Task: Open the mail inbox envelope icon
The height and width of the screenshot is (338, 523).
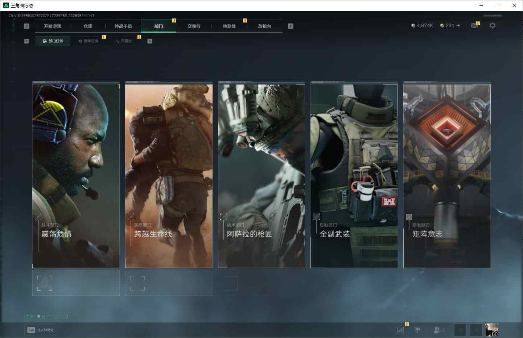Action: point(474,25)
